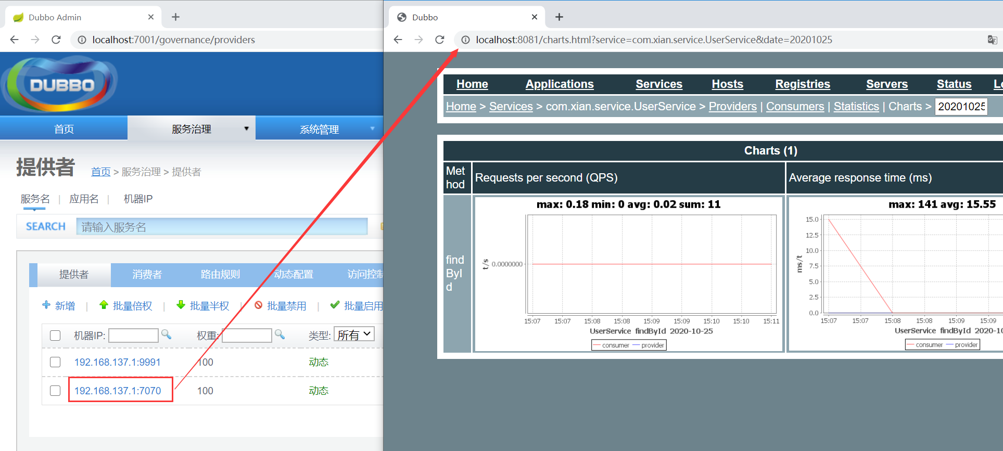Image resolution: width=1003 pixels, height=451 pixels.
Task: Open Applications in Dubbo monitor menu
Action: click(x=560, y=84)
